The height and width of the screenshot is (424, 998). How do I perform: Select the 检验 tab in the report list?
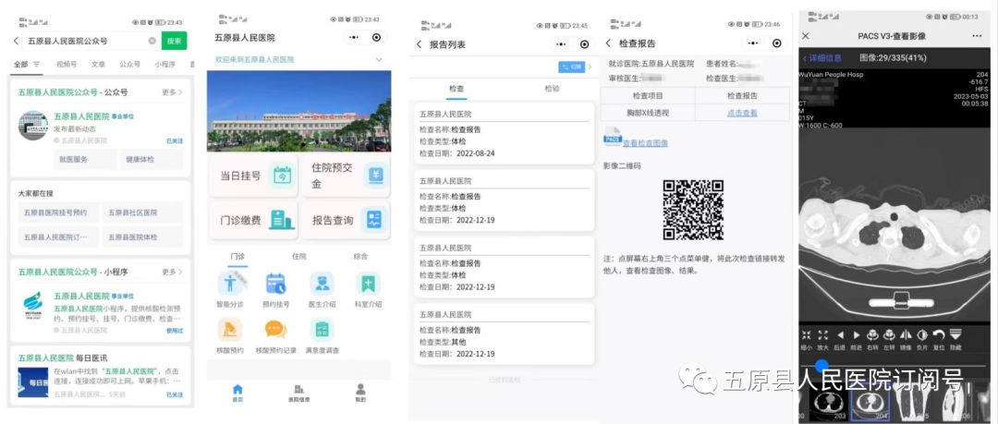tap(552, 89)
